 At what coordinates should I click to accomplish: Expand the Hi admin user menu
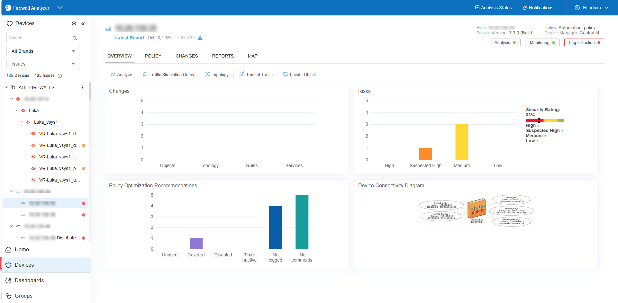pos(592,8)
